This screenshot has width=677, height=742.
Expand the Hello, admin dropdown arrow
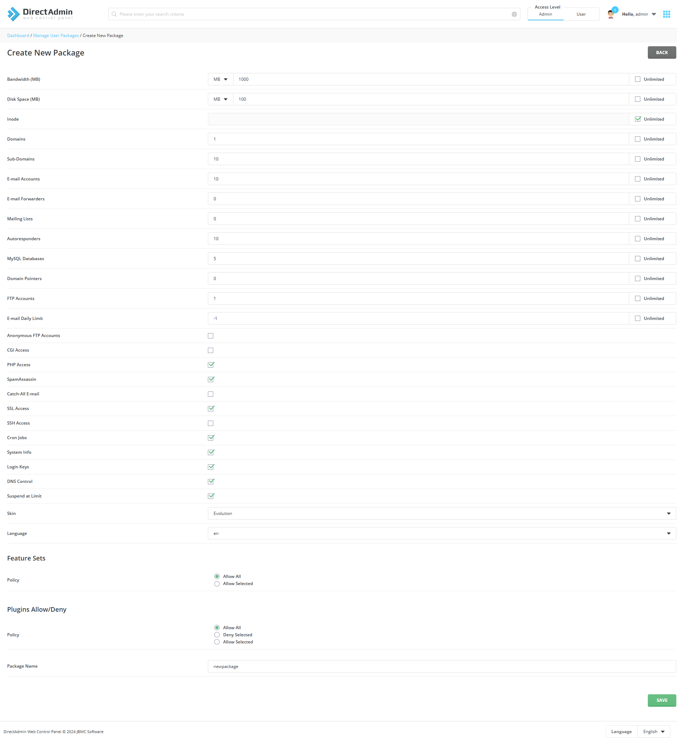[654, 14]
